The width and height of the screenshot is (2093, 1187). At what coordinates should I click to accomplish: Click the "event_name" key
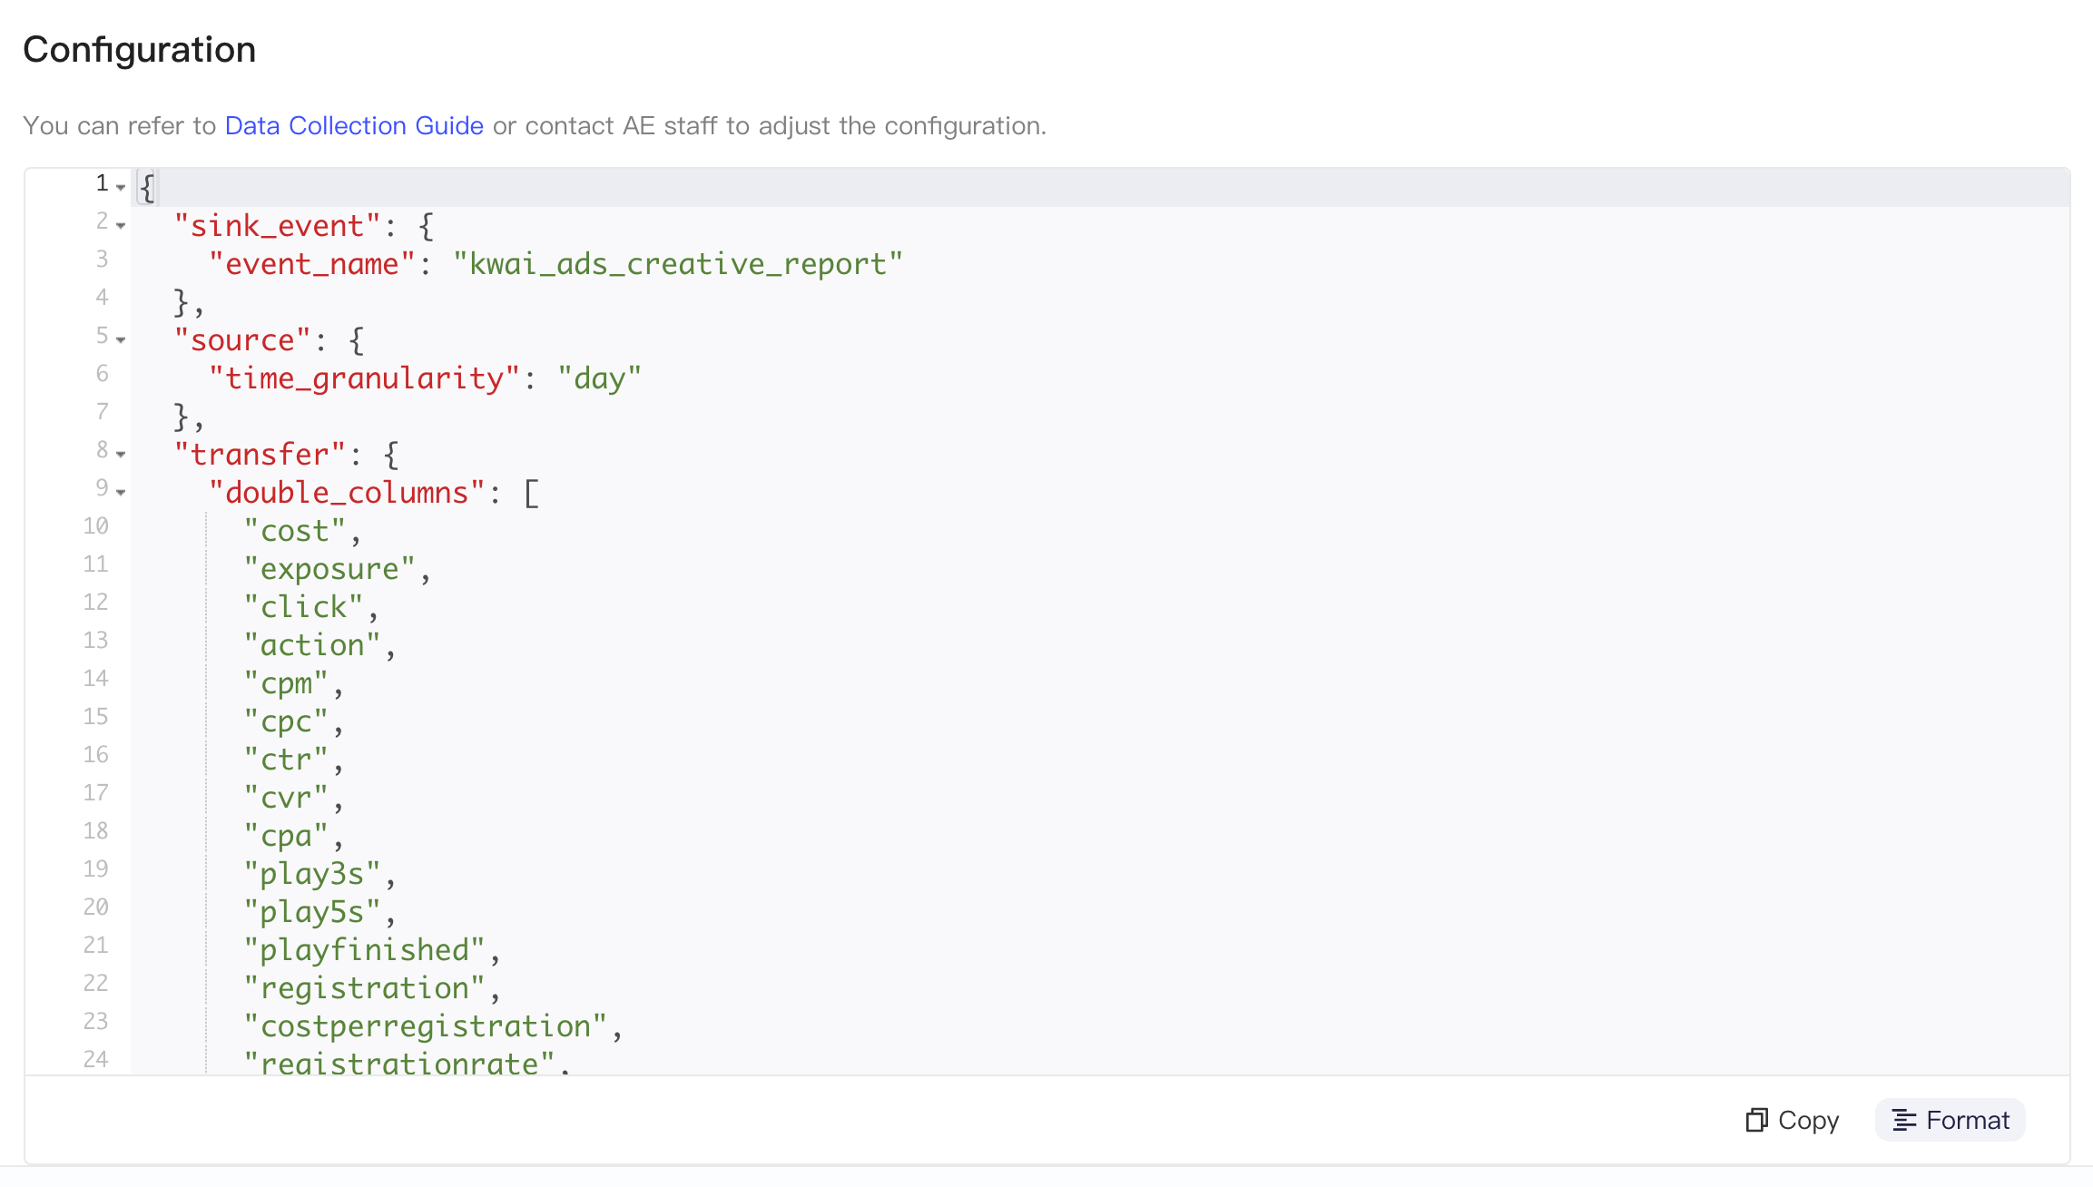point(312,264)
